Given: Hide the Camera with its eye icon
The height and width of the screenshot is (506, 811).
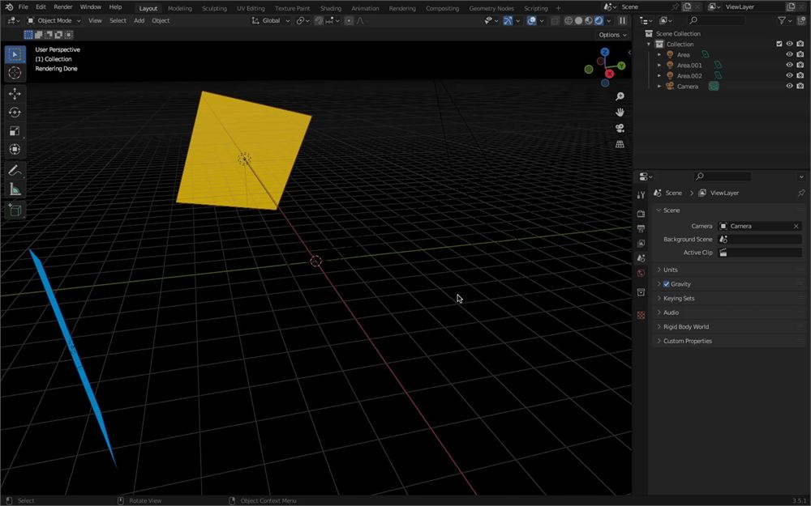Looking at the screenshot, I should tap(789, 87).
